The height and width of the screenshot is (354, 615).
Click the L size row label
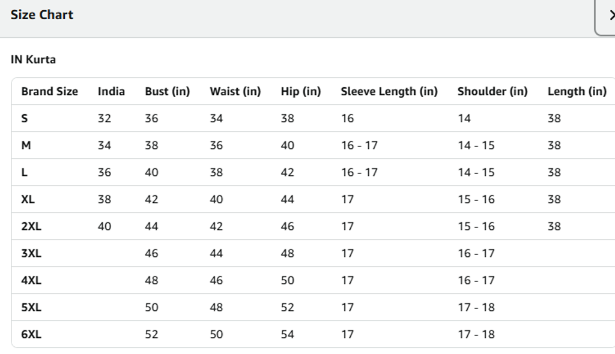pyautogui.click(x=25, y=172)
